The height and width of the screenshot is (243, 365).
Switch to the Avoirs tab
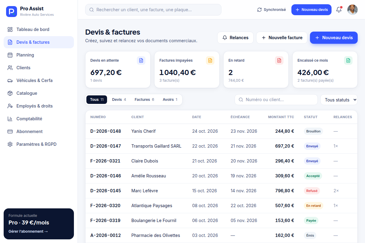point(170,100)
